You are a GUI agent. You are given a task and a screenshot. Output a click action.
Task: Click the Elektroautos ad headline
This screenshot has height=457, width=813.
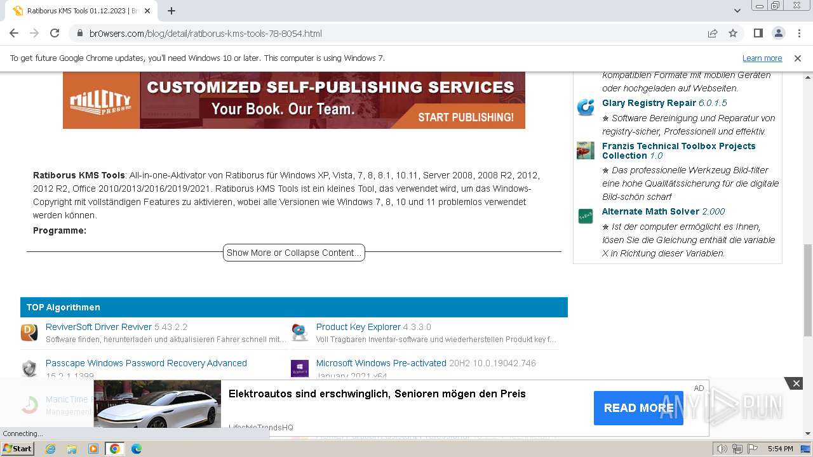click(377, 394)
